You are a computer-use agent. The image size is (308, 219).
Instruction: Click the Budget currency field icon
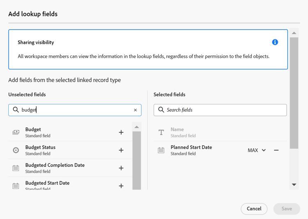click(16, 132)
